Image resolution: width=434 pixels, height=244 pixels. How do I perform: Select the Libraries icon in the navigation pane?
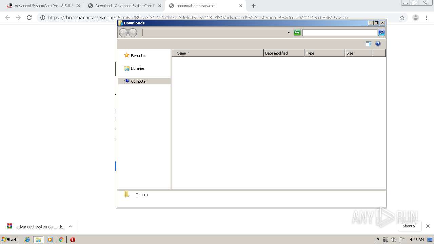click(x=127, y=68)
